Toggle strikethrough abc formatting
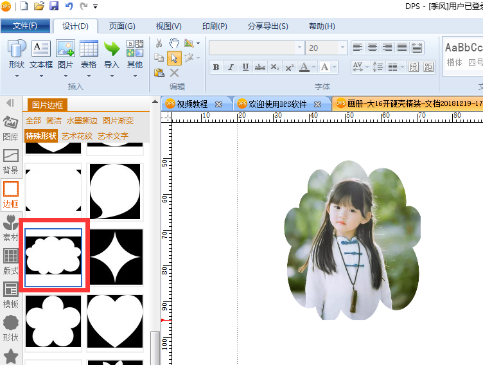Screen dimensions: 483x365 point(260,67)
